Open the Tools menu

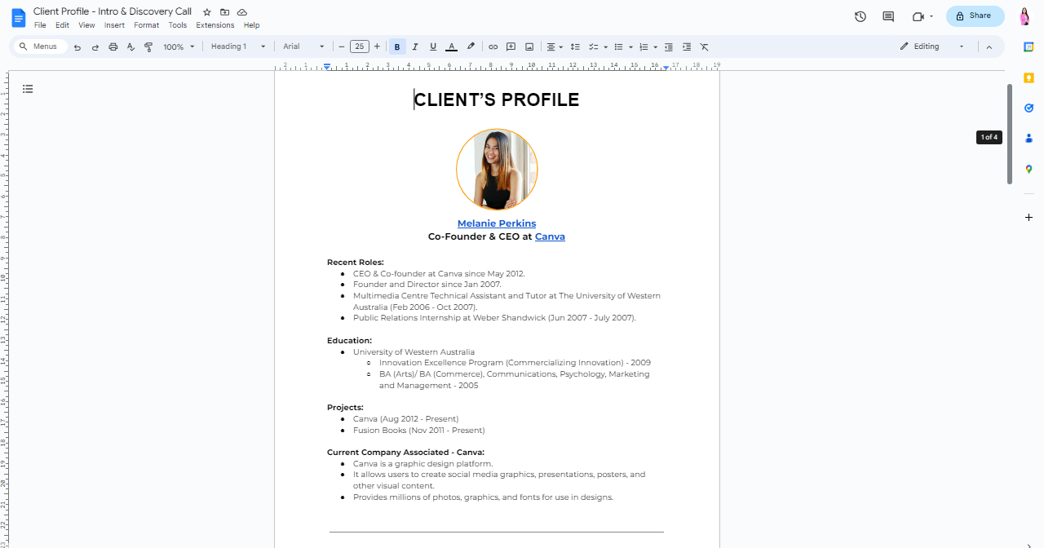click(178, 25)
